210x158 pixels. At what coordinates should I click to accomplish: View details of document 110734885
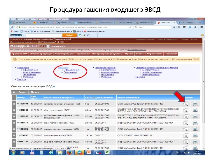[x=185, y=135]
